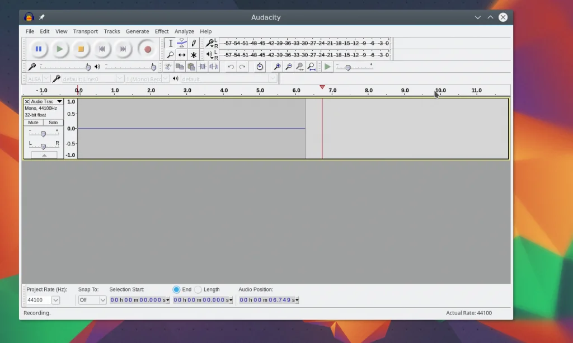Viewport: 573px width, 343px height.
Task: Expand the Project Rate dropdown
Action: [55, 300]
